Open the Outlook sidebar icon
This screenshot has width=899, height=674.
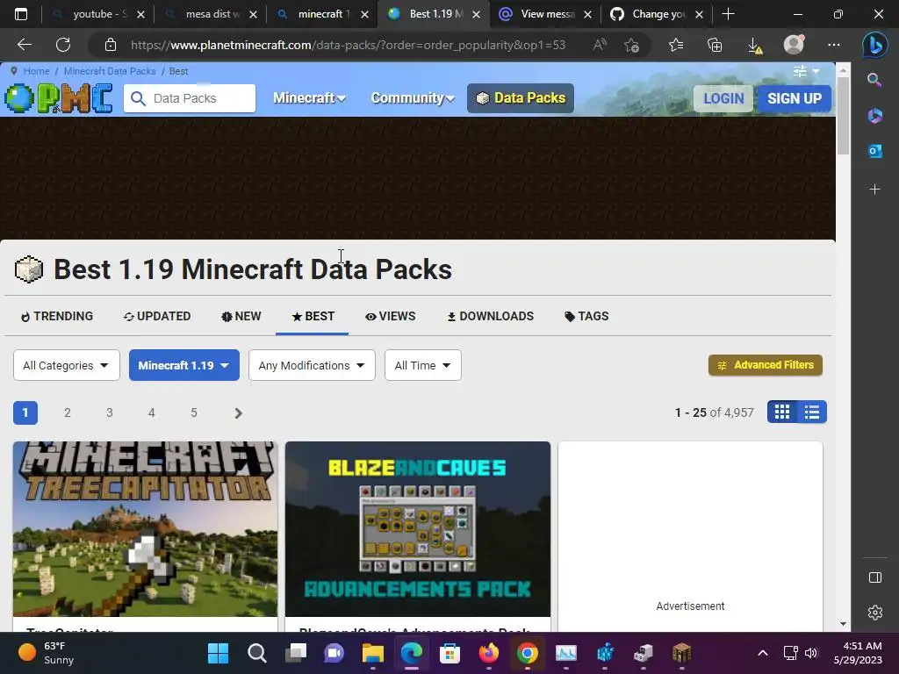coord(875,151)
